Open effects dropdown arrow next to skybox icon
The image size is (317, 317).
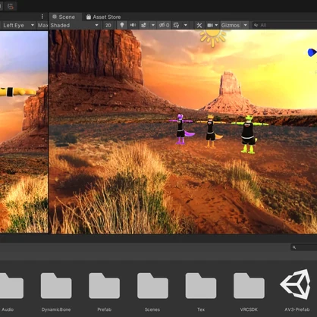tap(153, 25)
